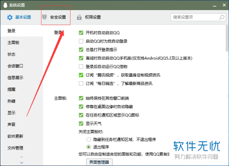Select 主面板 in the sidebar
229x166 pixels.
click(x=22, y=43)
